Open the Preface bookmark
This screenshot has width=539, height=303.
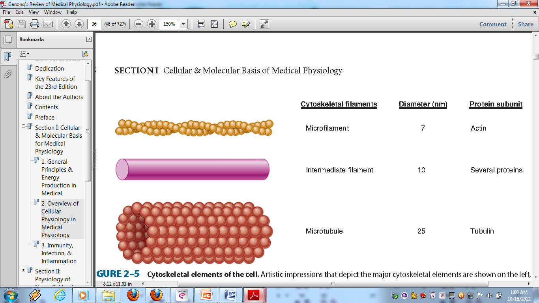pos(45,118)
